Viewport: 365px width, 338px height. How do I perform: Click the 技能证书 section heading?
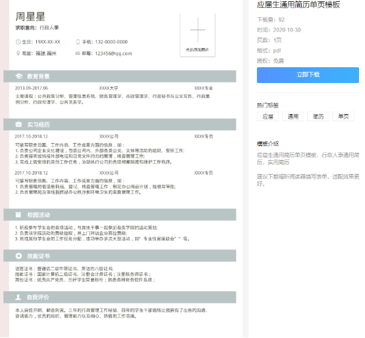38,256
